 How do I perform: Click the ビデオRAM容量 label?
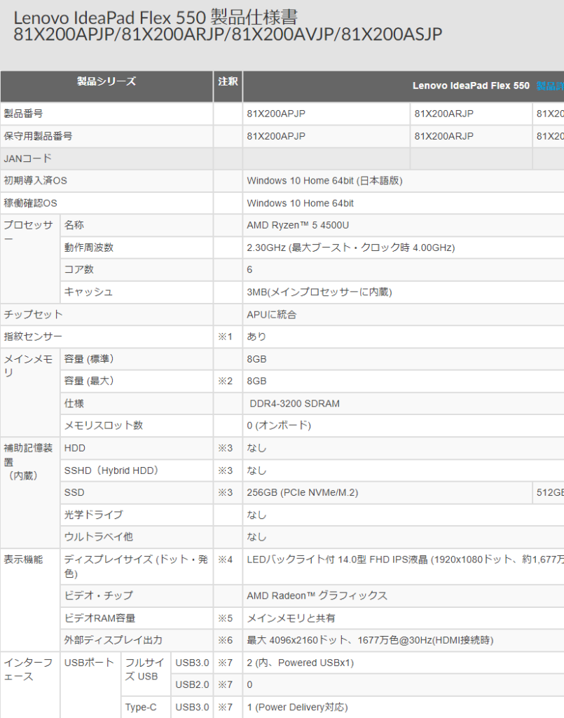99,618
